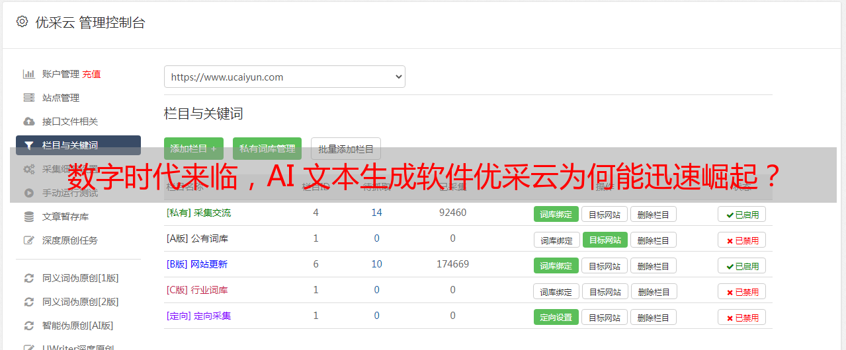Click 词库绑定 for the 采集交流 row

click(556, 214)
